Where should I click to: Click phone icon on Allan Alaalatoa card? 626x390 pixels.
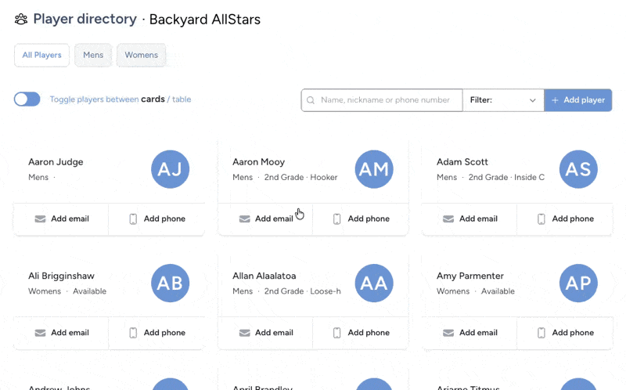pyautogui.click(x=337, y=333)
